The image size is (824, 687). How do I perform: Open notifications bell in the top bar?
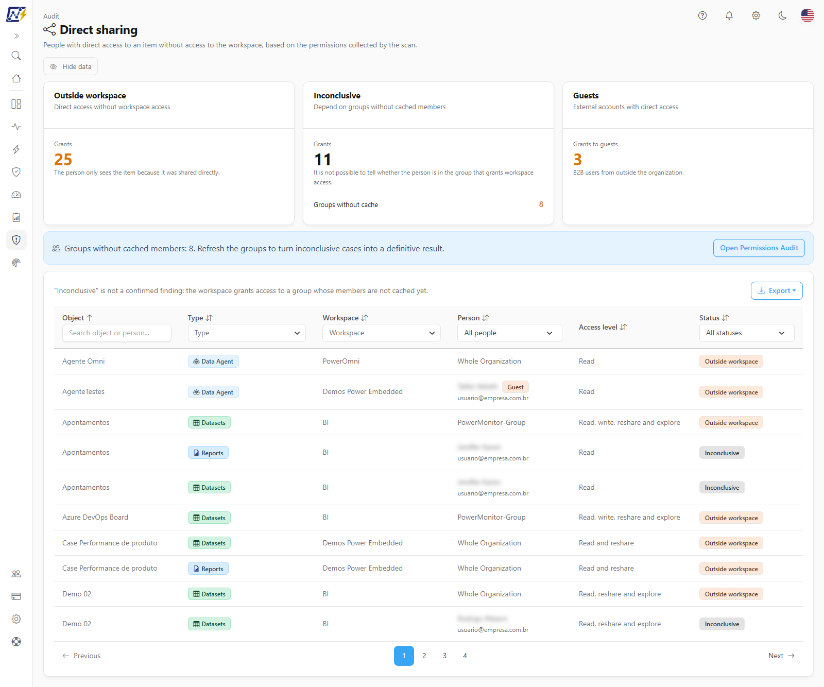pos(729,15)
